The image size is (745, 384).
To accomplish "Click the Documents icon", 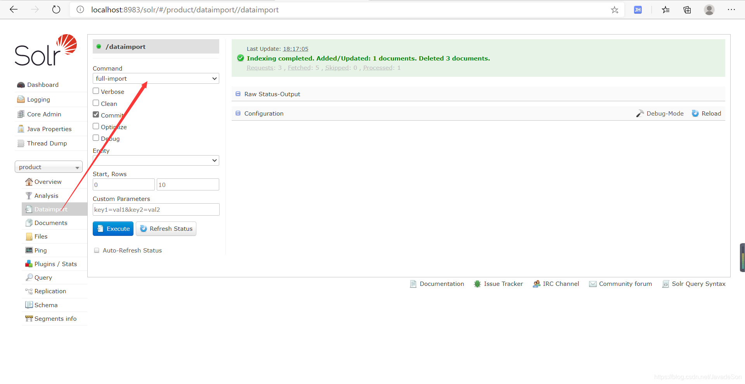I will pos(29,223).
